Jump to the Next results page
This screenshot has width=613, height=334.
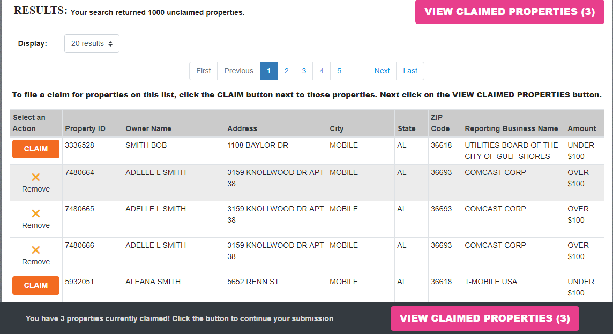(x=382, y=71)
